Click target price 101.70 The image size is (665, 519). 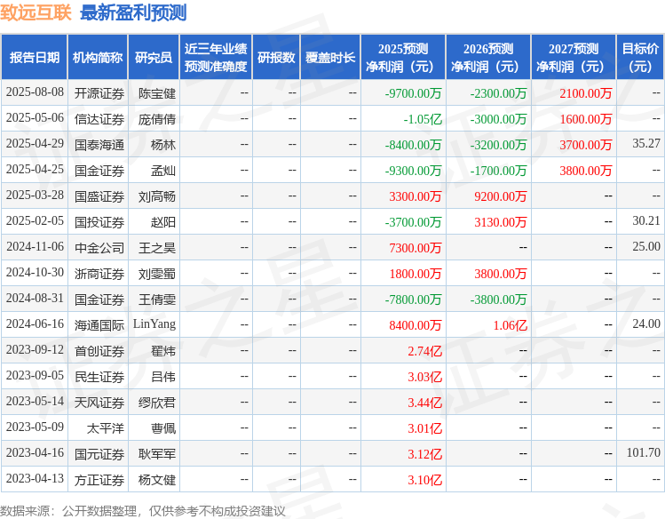644,453
